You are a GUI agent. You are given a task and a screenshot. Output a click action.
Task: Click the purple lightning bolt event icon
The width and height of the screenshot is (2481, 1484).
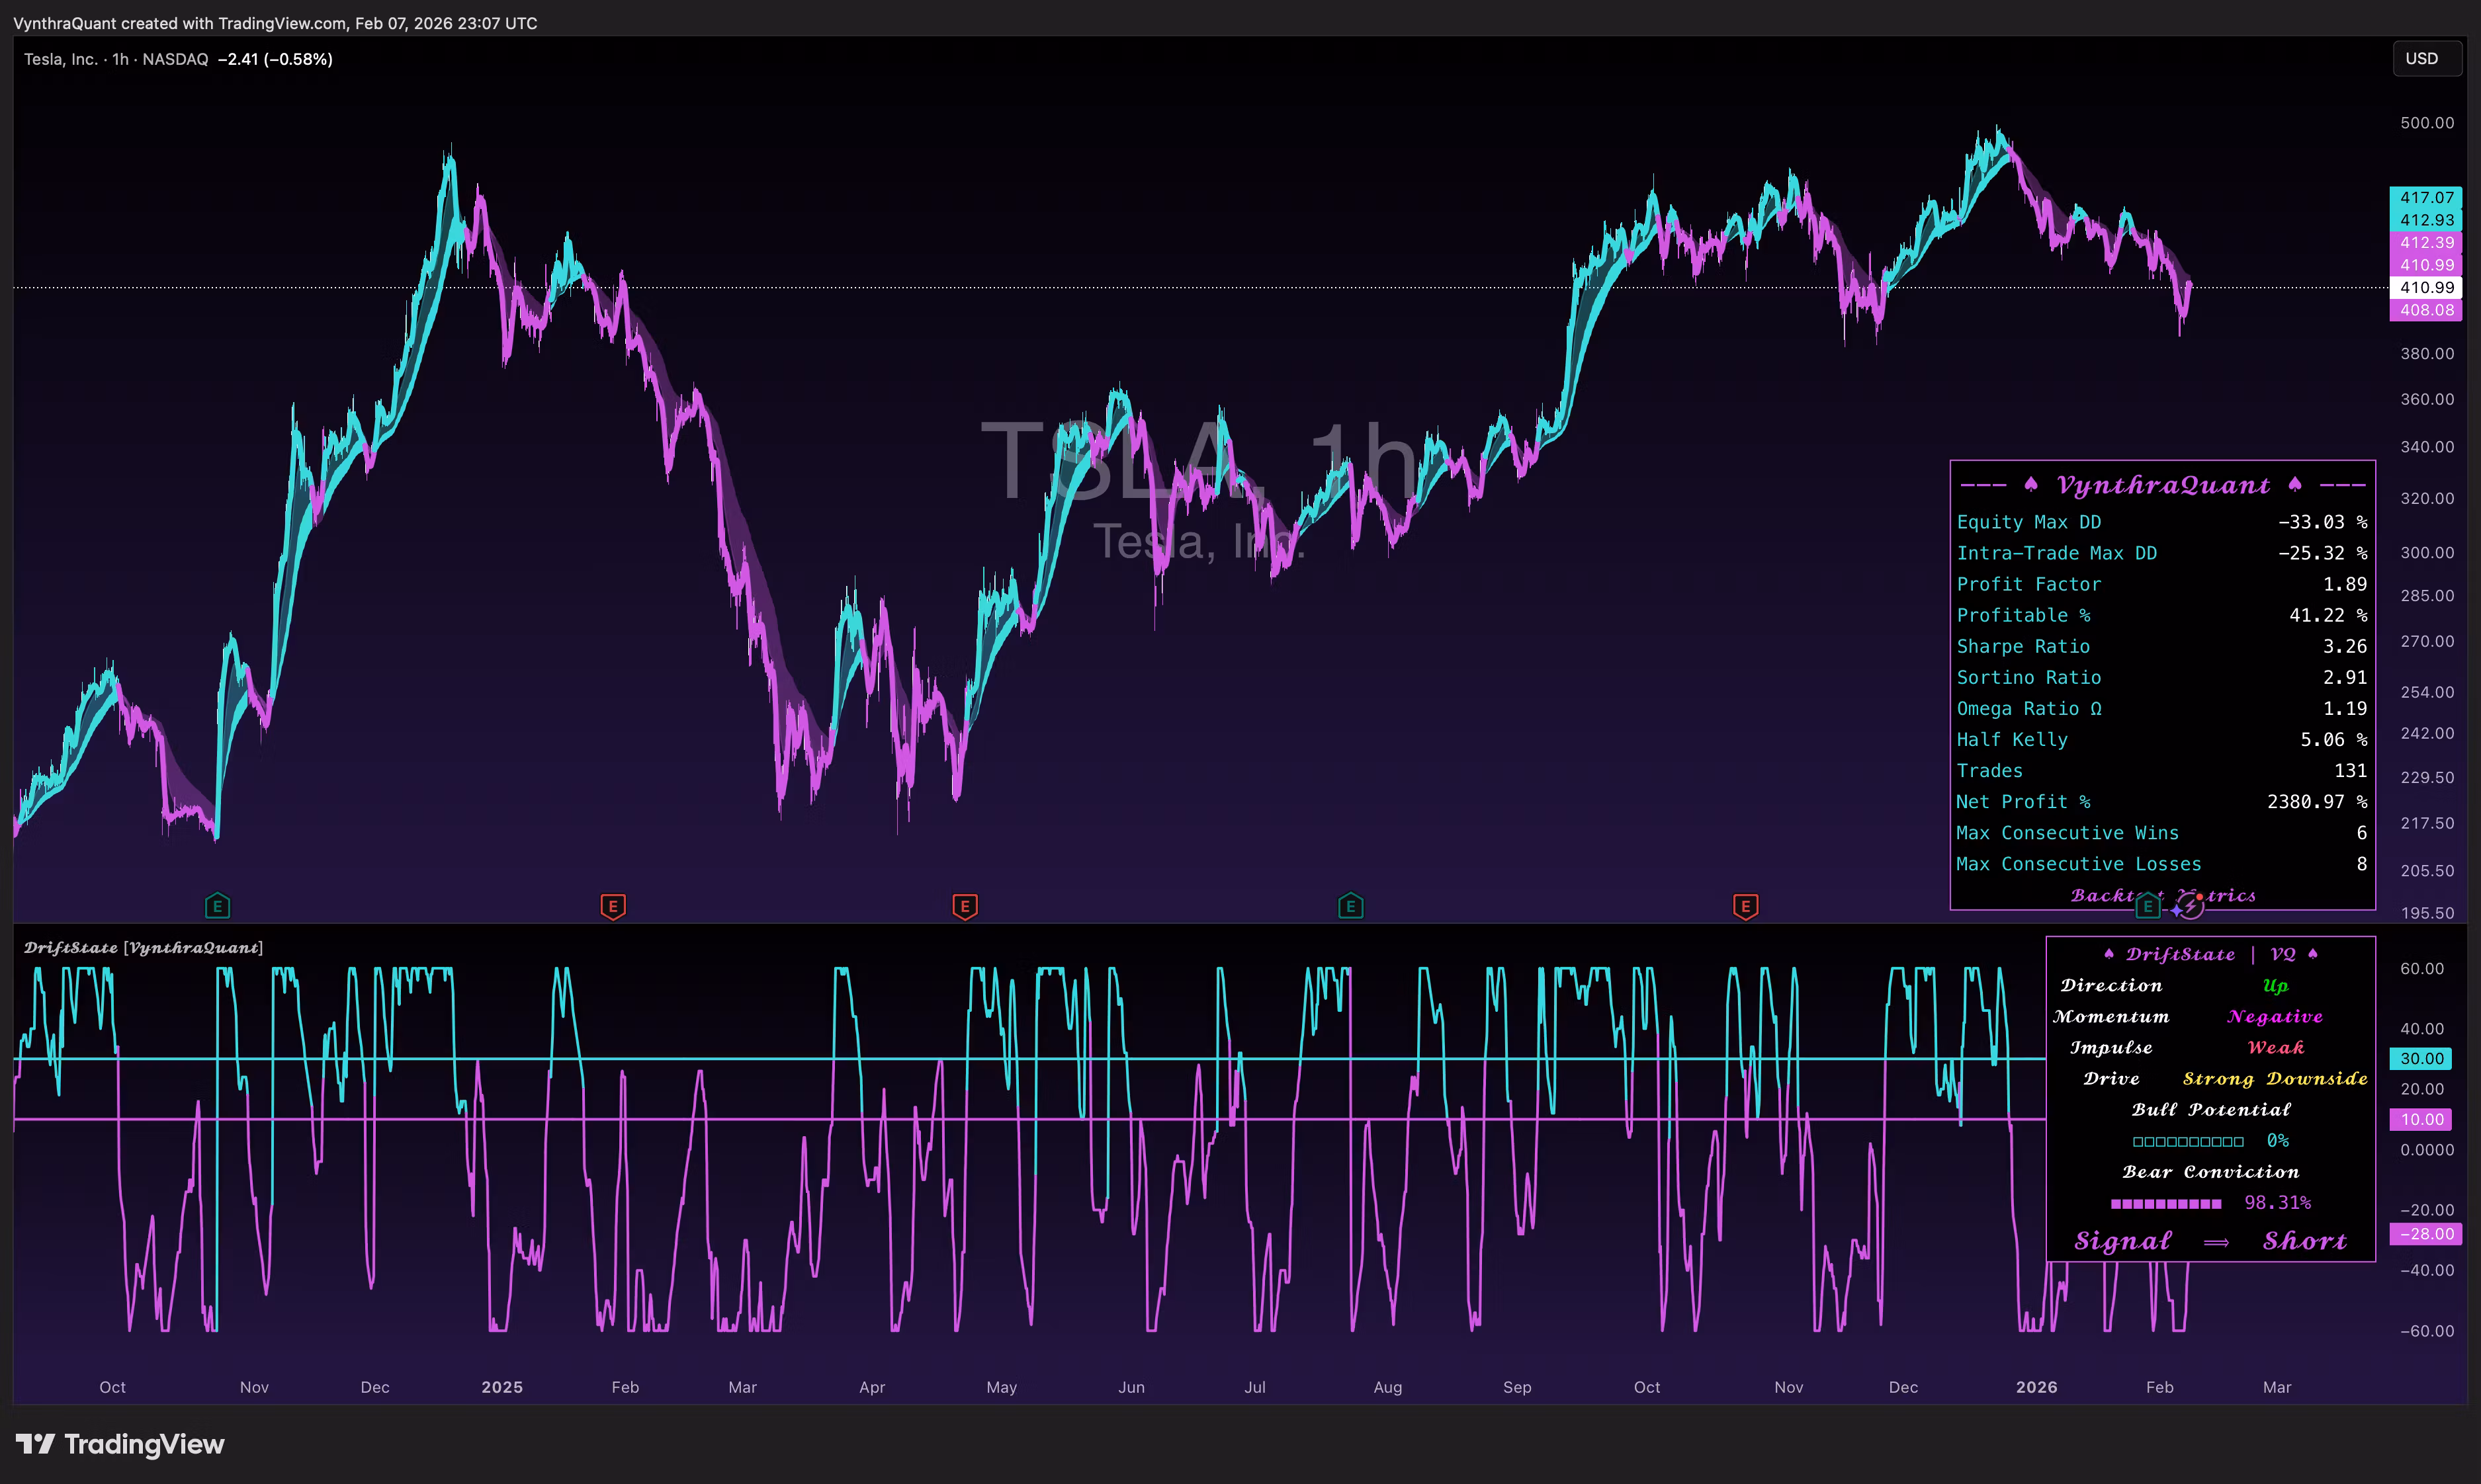coord(2191,906)
